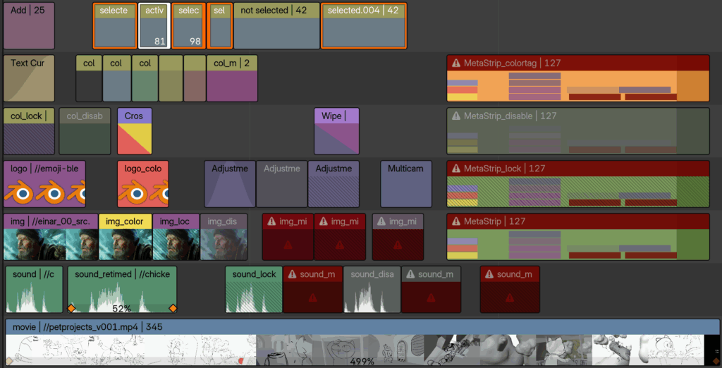Select the purple 'col_m | 2' strip
The height and width of the screenshot is (368, 722).
click(x=232, y=78)
